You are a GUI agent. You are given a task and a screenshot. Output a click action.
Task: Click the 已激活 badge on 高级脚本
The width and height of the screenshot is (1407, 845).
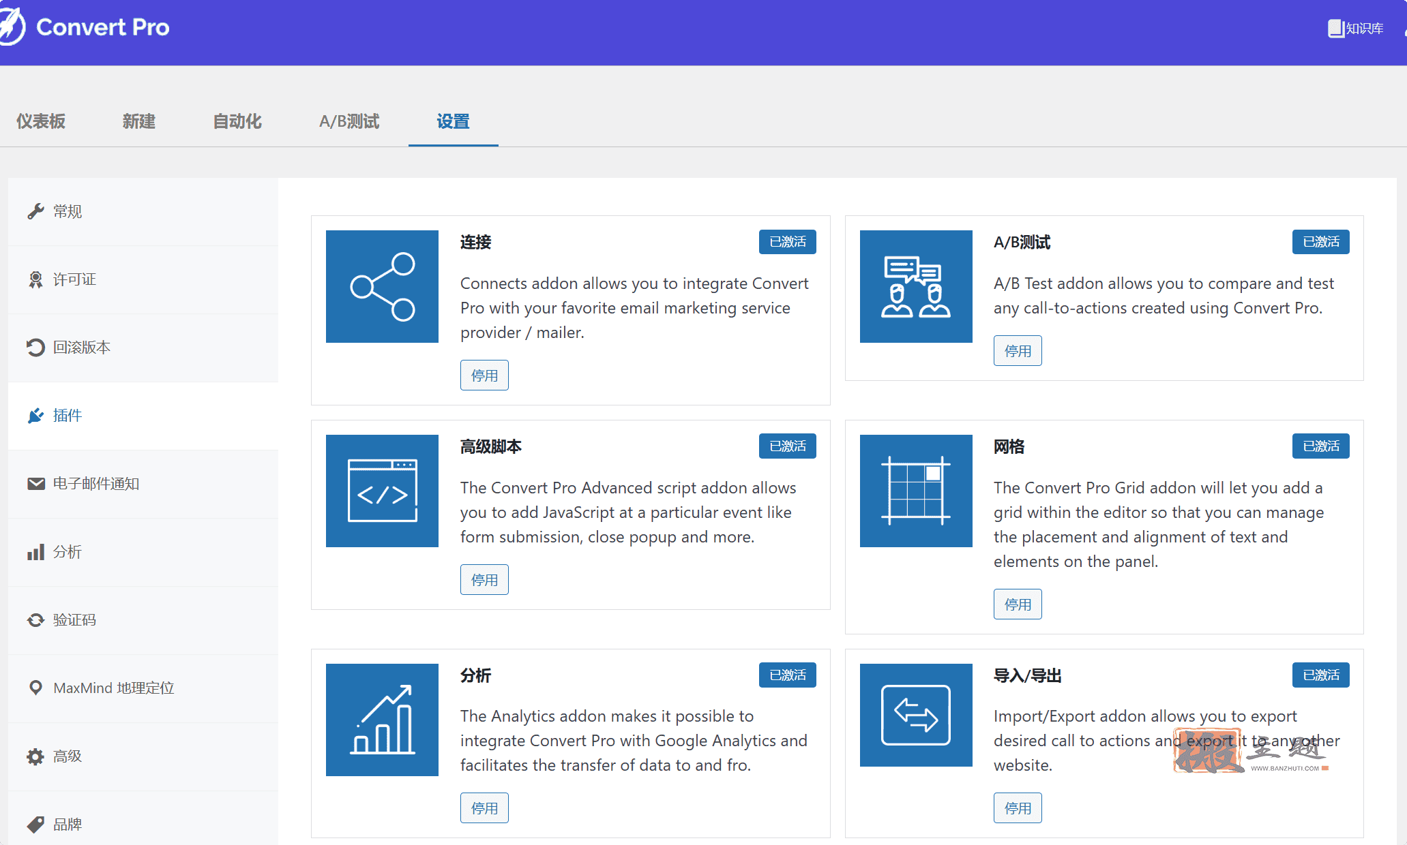788,446
